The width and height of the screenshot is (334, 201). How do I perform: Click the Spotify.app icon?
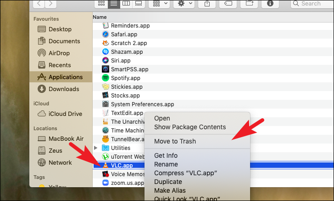pyautogui.click(x=106, y=78)
